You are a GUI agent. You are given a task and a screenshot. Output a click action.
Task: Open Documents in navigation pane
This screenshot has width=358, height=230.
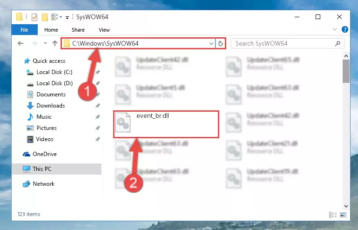point(51,95)
